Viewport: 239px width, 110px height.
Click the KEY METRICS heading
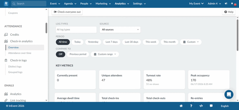65,66
